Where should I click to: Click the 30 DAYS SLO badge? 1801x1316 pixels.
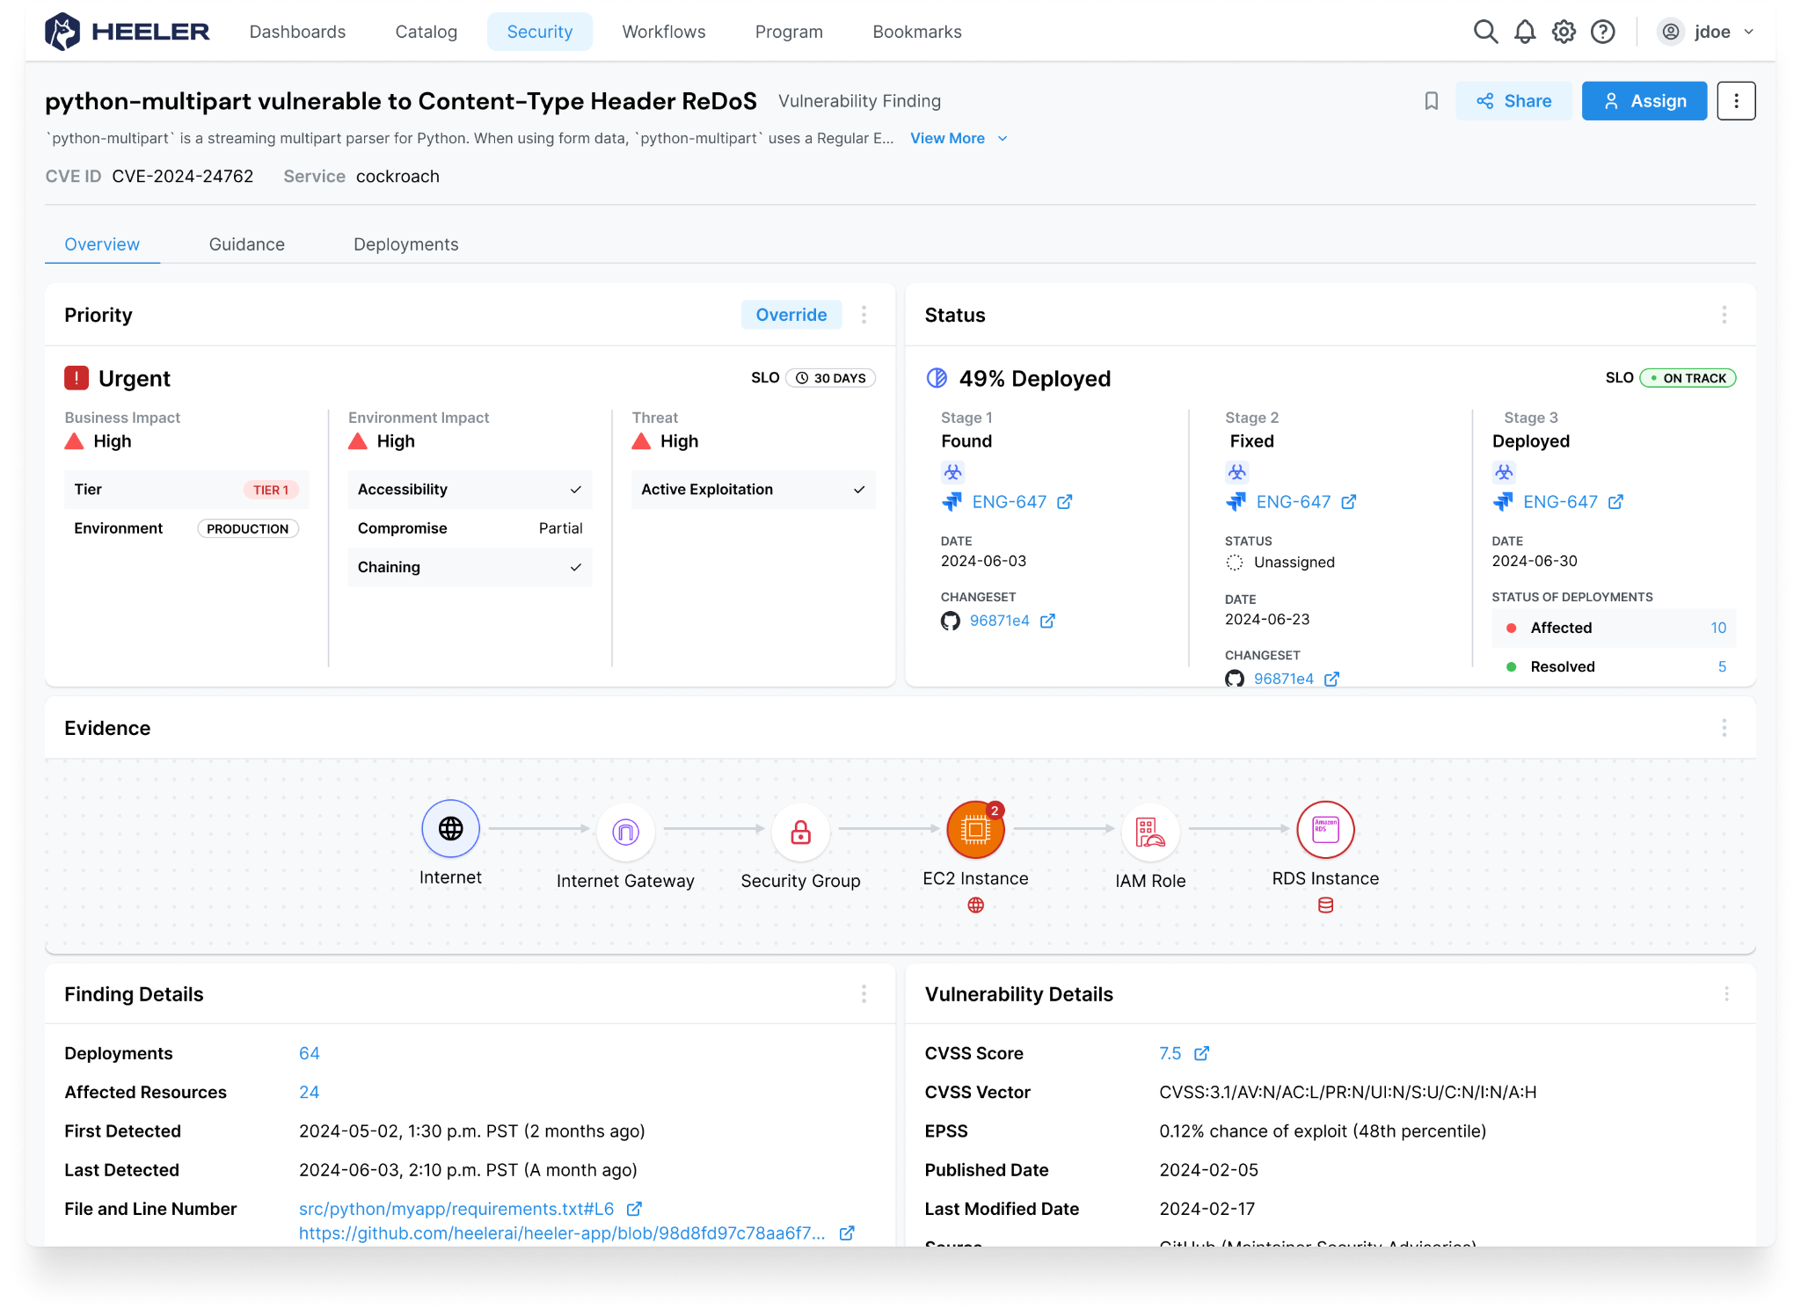pyautogui.click(x=830, y=378)
